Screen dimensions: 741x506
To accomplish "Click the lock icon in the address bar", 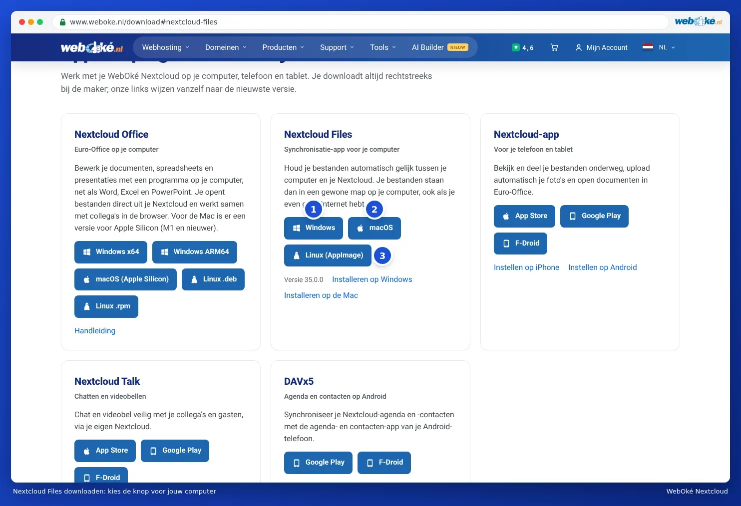I will click(62, 22).
